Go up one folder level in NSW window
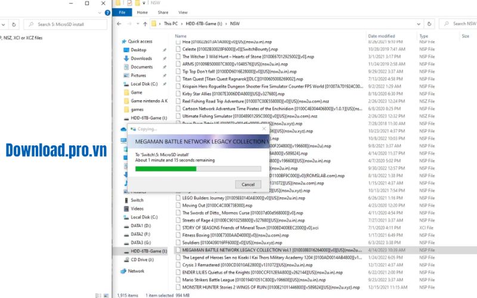This screenshot has height=298, width=477. pyautogui.click(x=145, y=24)
